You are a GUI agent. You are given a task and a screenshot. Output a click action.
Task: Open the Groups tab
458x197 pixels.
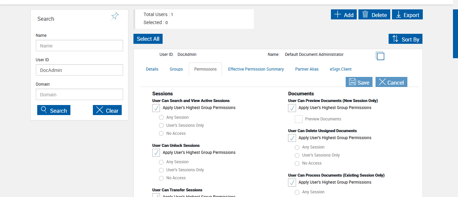(x=176, y=69)
